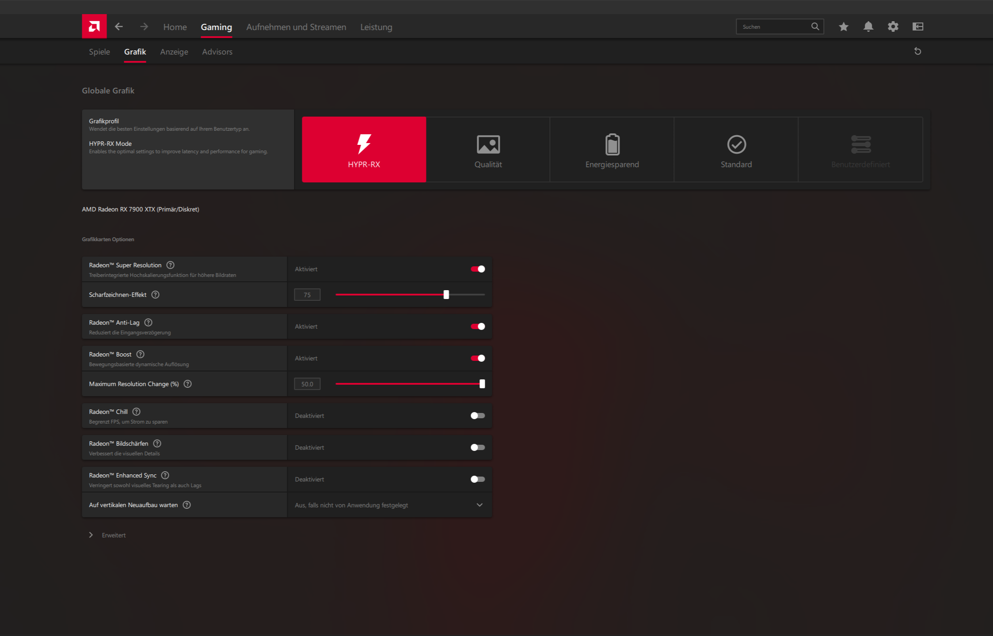
Task: Go back with the left arrow
Action: click(x=119, y=26)
